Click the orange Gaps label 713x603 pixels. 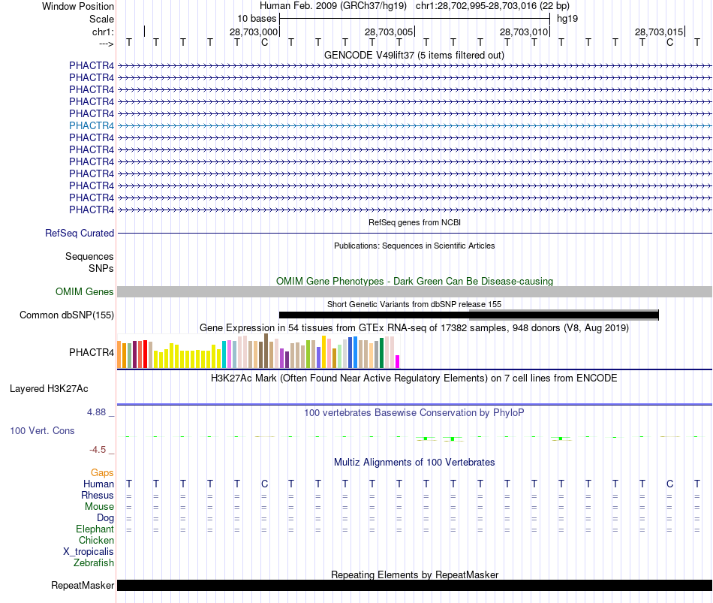[x=102, y=473]
